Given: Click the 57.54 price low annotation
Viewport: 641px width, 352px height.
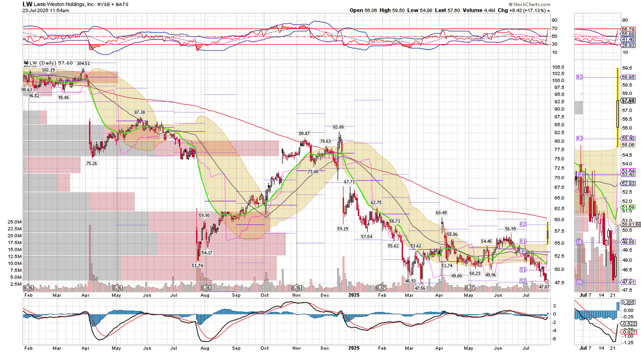Looking at the screenshot, I should click(x=367, y=236).
